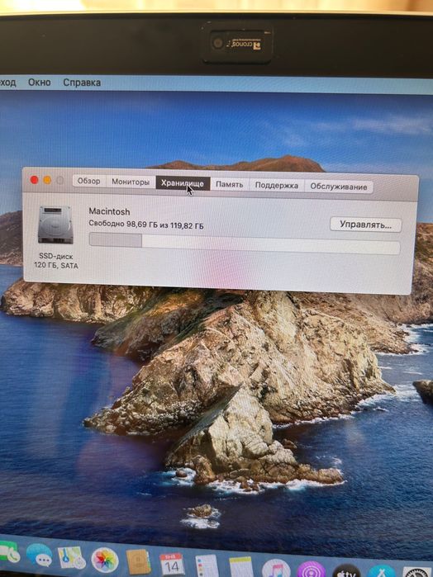
Task: Open FaceTime from the Dock
Action: tap(9, 552)
